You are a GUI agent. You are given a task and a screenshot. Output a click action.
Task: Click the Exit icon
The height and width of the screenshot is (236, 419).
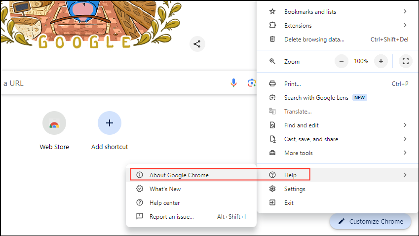click(x=272, y=202)
